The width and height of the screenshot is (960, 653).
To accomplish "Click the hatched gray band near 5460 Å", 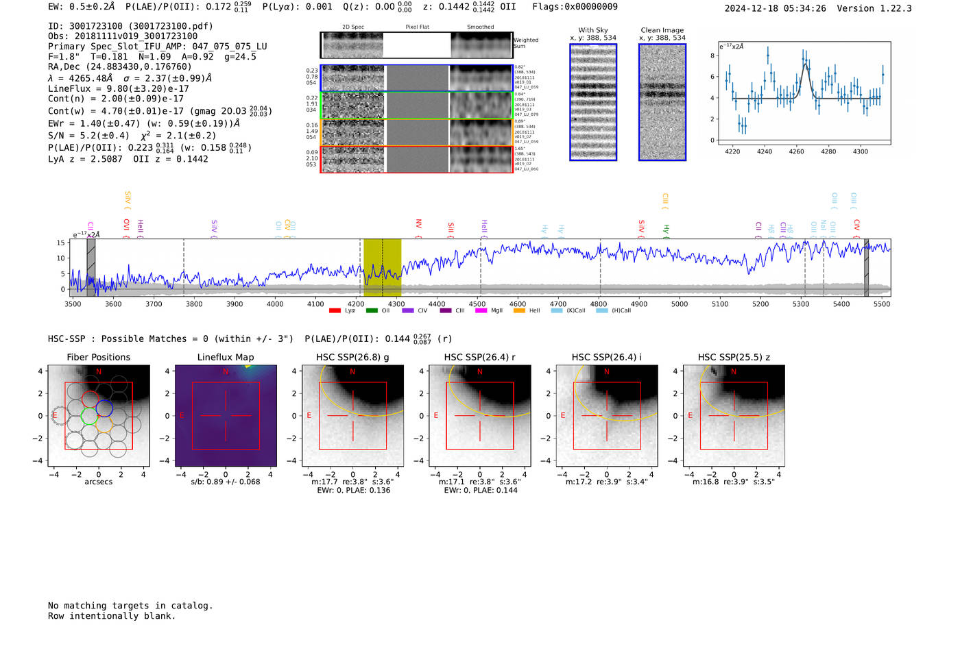I will click(866, 268).
